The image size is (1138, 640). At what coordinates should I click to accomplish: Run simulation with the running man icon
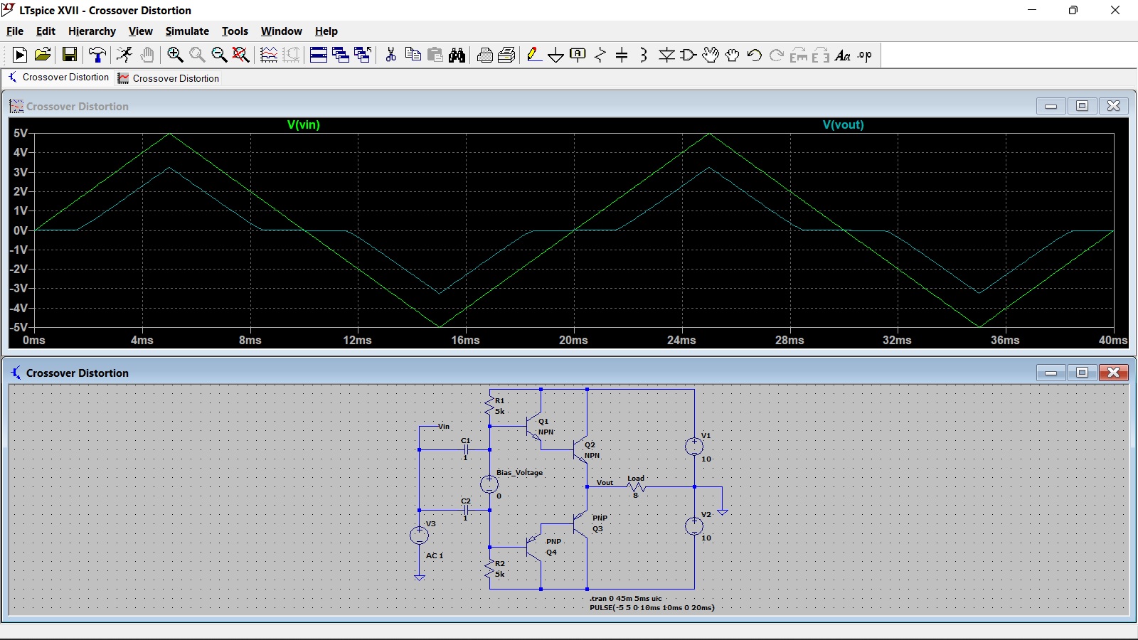[124, 55]
